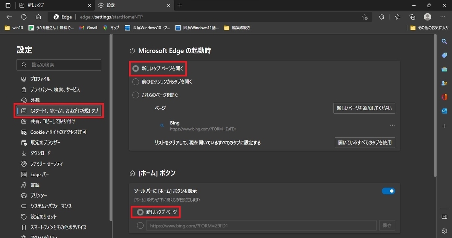Open the Collections icon
This screenshot has height=238, width=452.
[412, 17]
